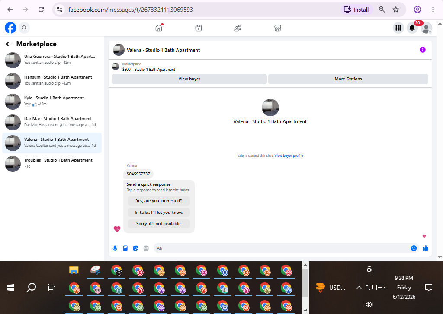Screen dimensions: 443x314
Task: View site information icon in address bar
Action: [60, 10]
